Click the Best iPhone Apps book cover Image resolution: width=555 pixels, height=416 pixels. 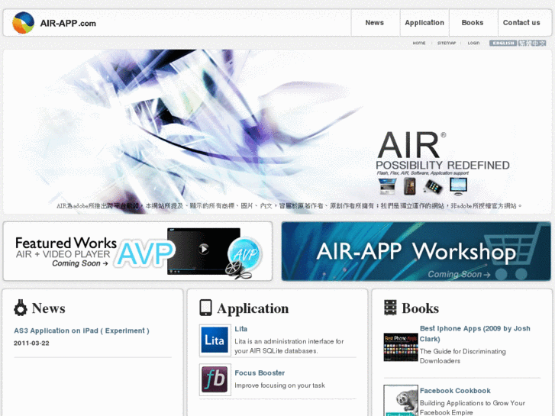[401, 347]
